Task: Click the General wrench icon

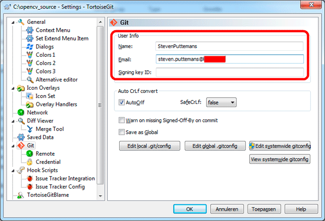Action: point(21,22)
